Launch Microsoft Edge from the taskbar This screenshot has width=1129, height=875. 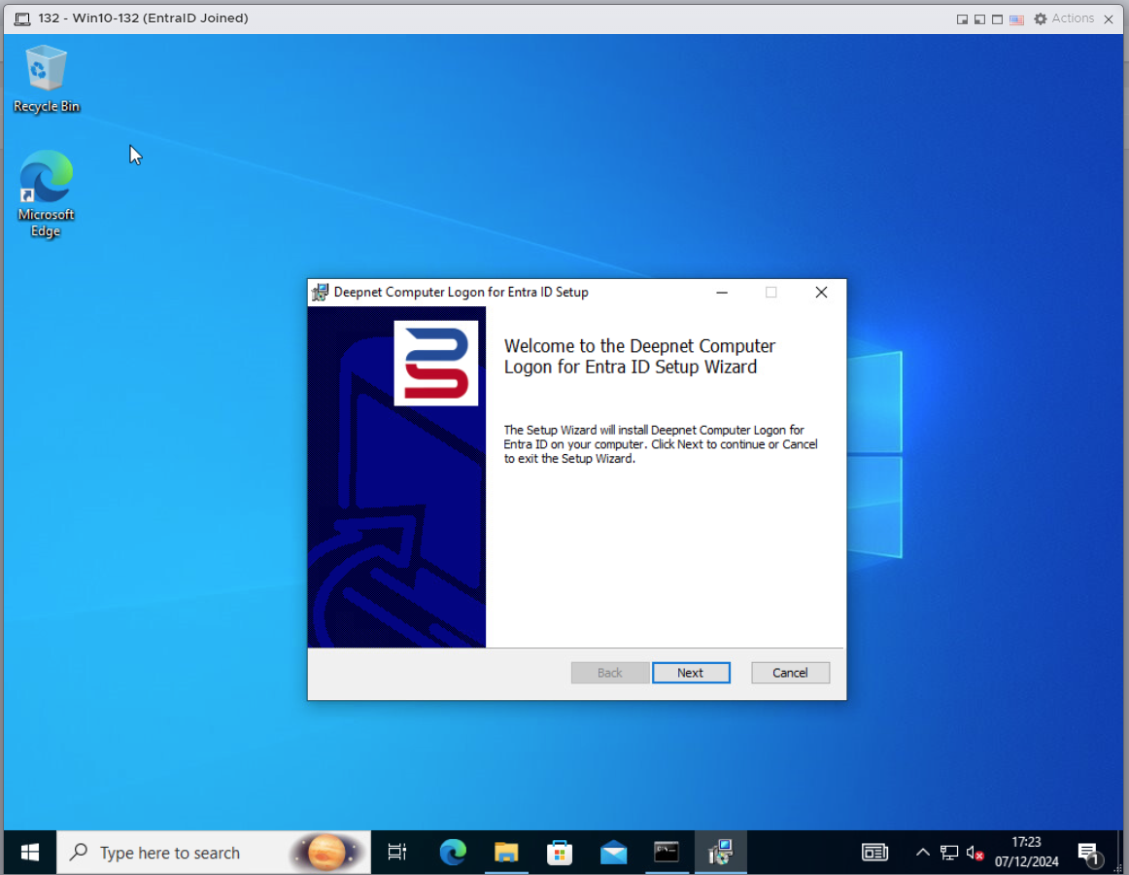(x=453, y=853)
